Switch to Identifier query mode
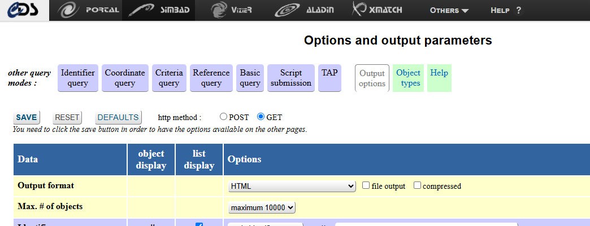 pyautogui.click(x=78, y=78)
